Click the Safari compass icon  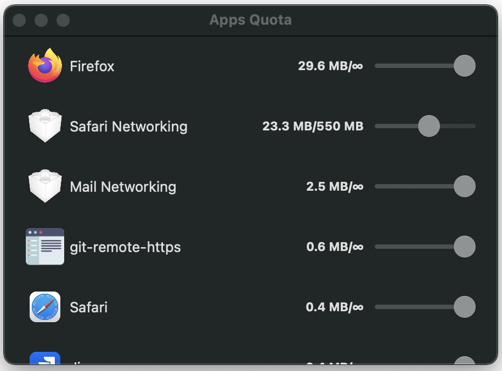(45, 307)
